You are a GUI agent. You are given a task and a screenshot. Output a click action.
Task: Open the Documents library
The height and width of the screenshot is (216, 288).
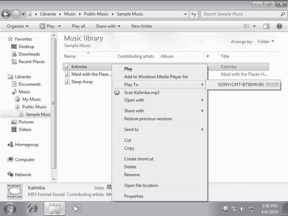[26, 84]
